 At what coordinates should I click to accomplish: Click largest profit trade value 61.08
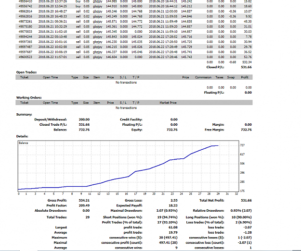(173, 227)
